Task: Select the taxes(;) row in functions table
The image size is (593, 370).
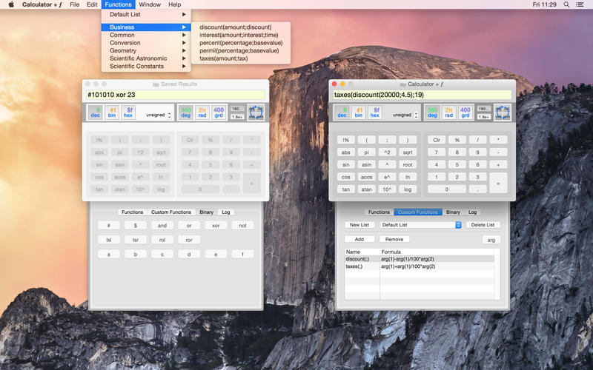Action: (x=420, y=266)
